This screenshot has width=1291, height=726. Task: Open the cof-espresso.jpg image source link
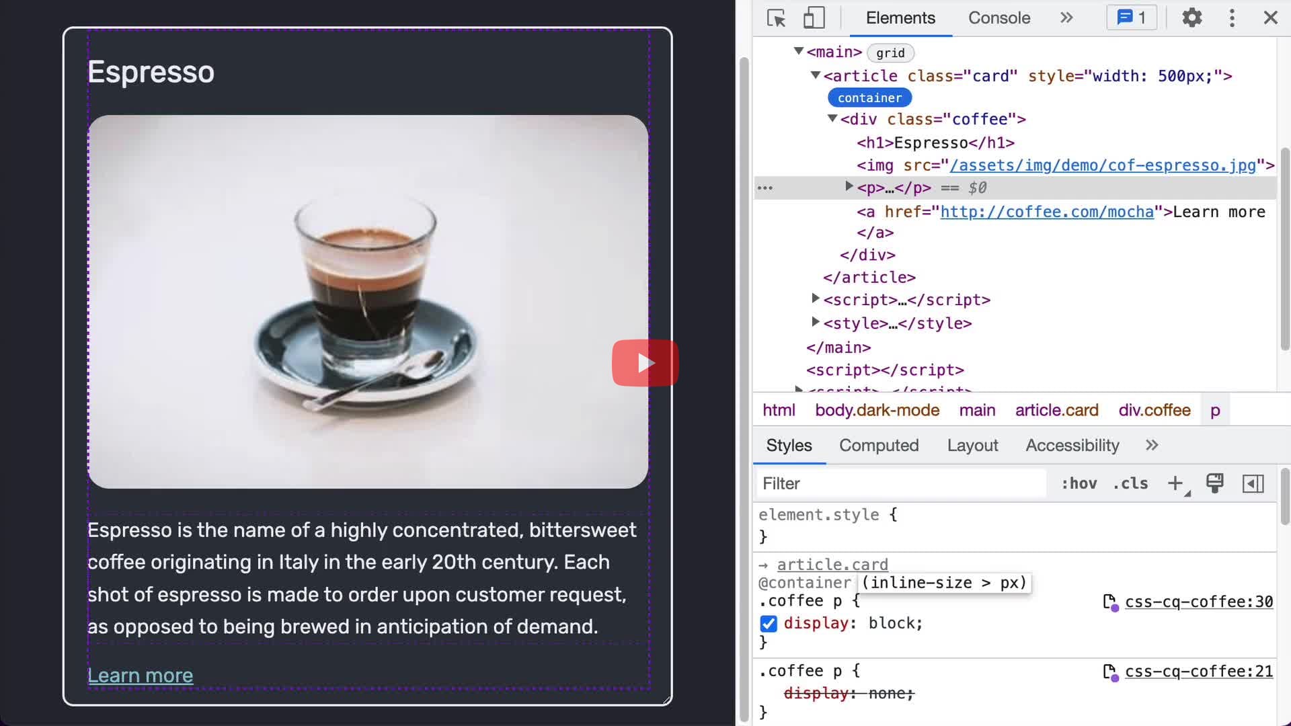1103,165
